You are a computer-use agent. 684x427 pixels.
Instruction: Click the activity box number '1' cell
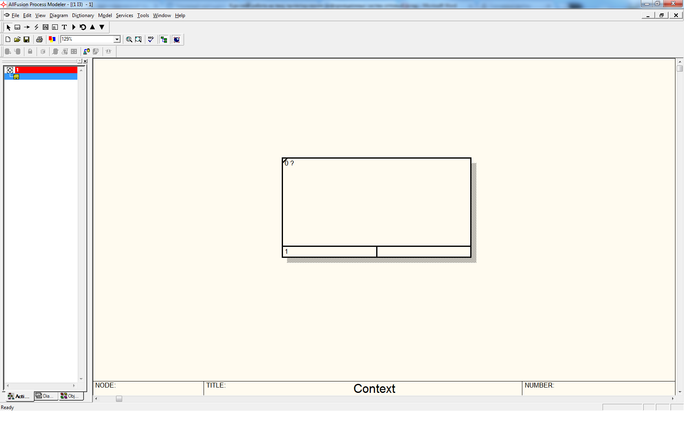coord(329,252)
